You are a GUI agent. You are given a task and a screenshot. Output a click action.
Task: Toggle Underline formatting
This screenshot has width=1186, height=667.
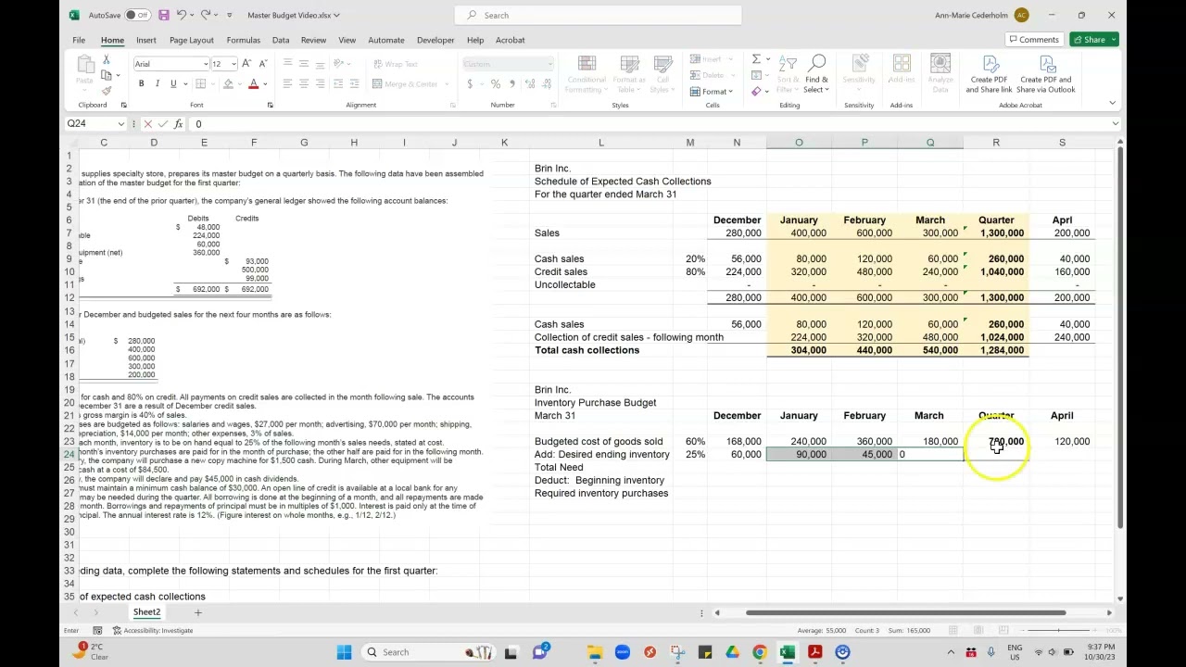[x=172, y=84]
